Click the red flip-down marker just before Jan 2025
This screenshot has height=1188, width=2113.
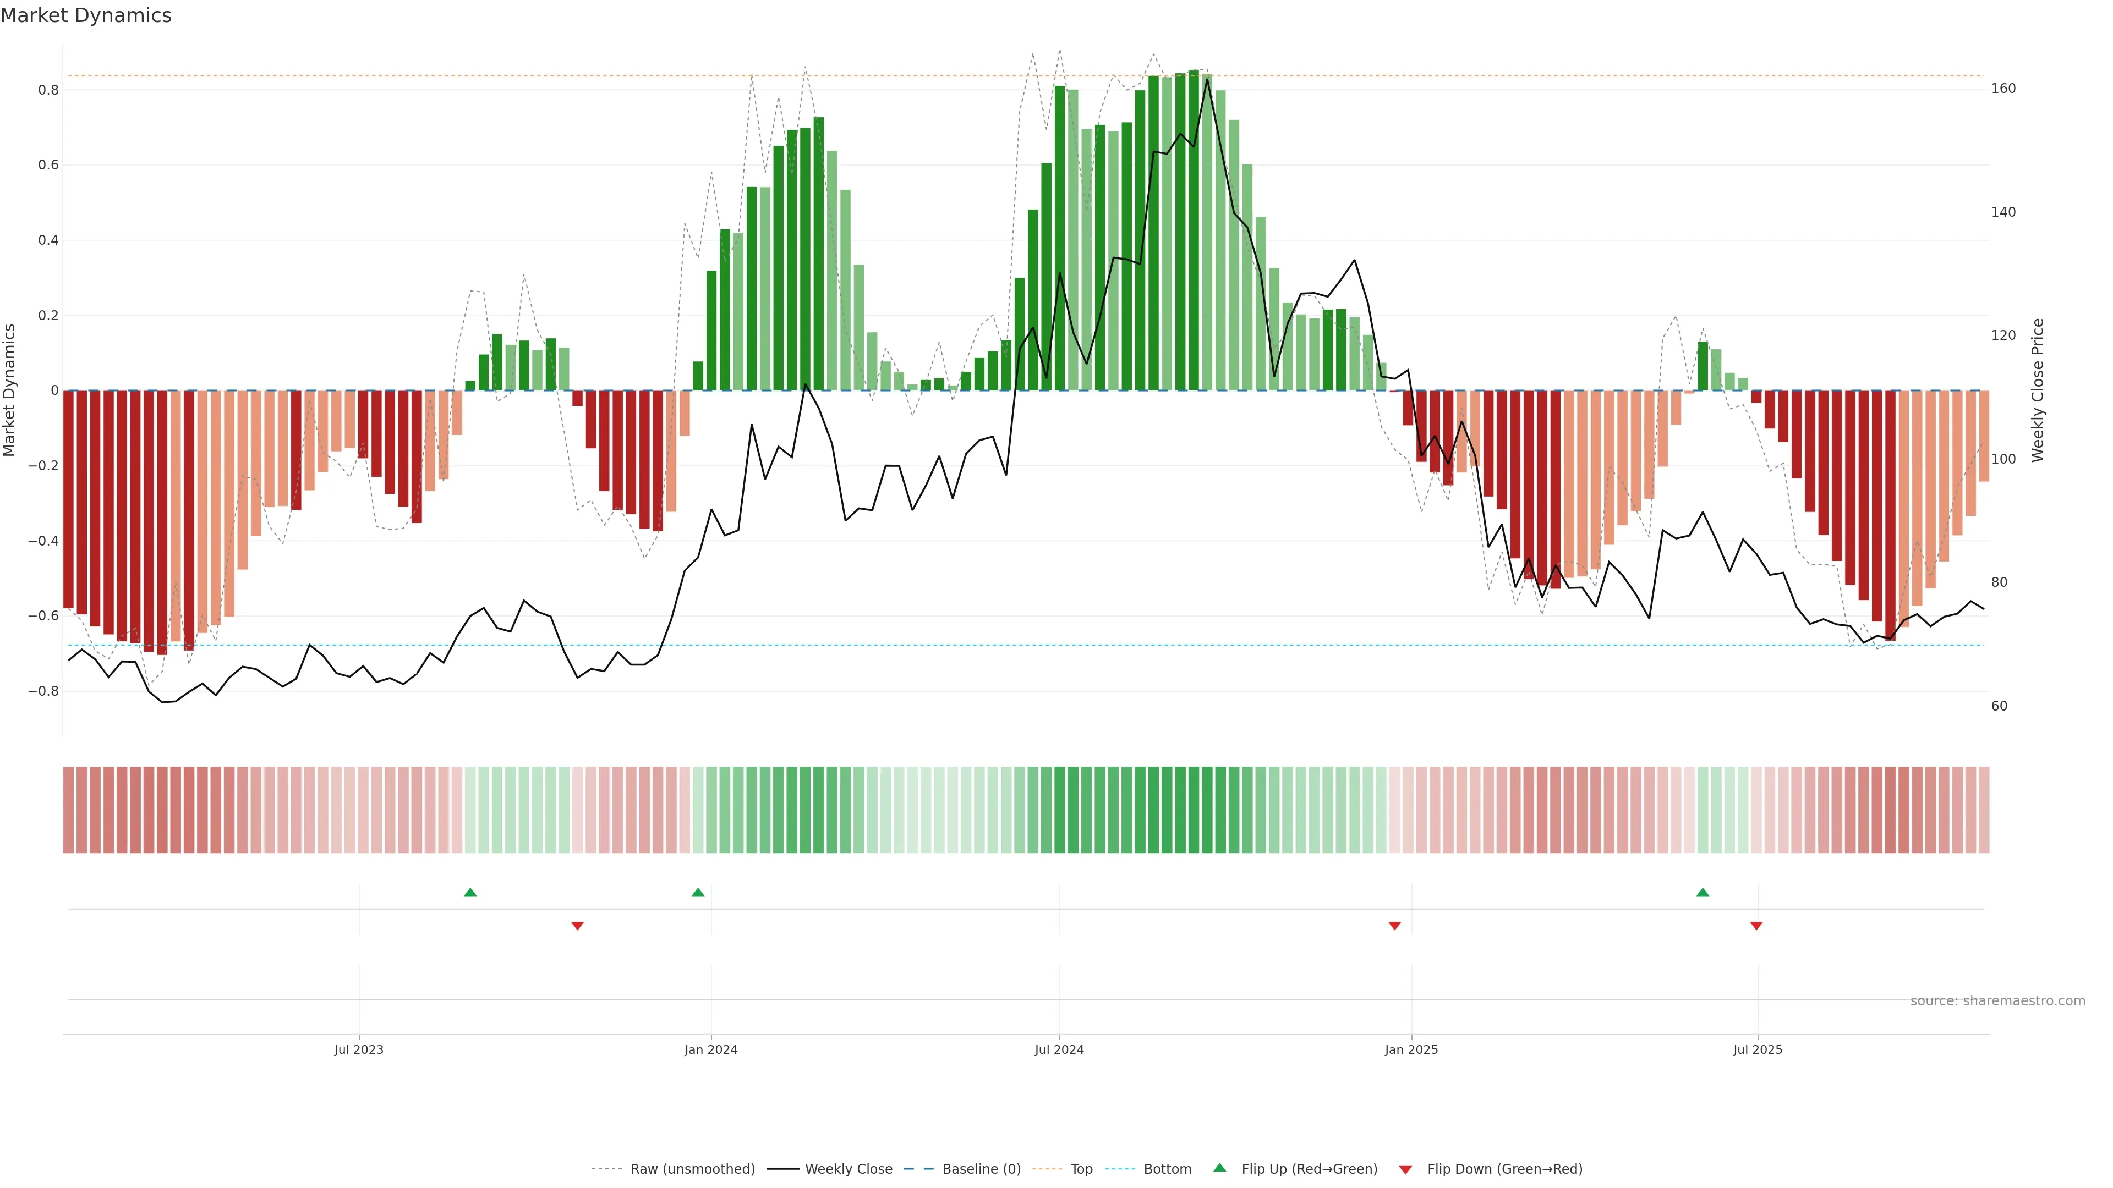coord(1394,926)
